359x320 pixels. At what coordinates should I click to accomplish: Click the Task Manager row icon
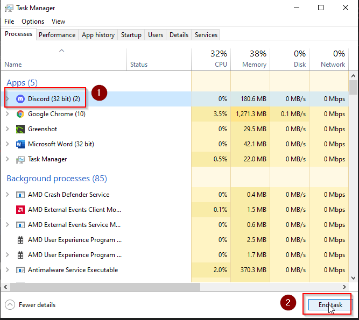[20, 159]
